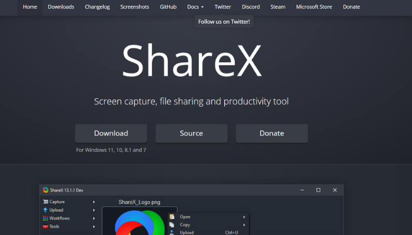Open the Changelog page
This screenshot has width=412, height=235.
coord(97,7)
